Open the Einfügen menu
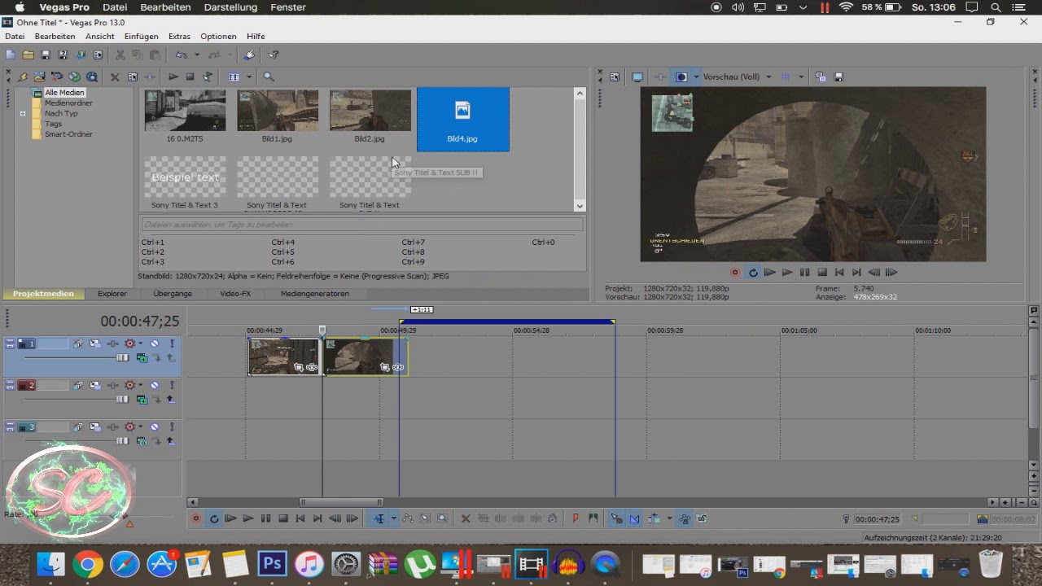1042x586 pixels. click(142, 36)
